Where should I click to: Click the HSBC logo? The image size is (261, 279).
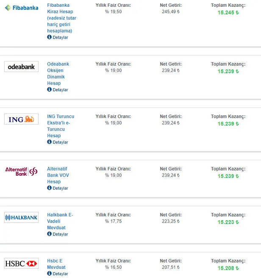tap(21, 263)
